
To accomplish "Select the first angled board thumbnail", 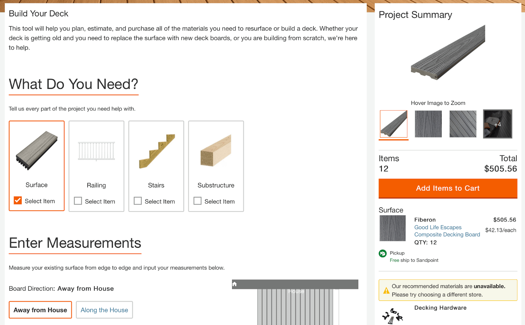I will pyautogui.click(x=393, y=124).
